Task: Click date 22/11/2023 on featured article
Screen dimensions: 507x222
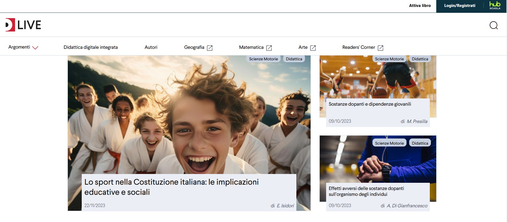Action: (95, 205)
